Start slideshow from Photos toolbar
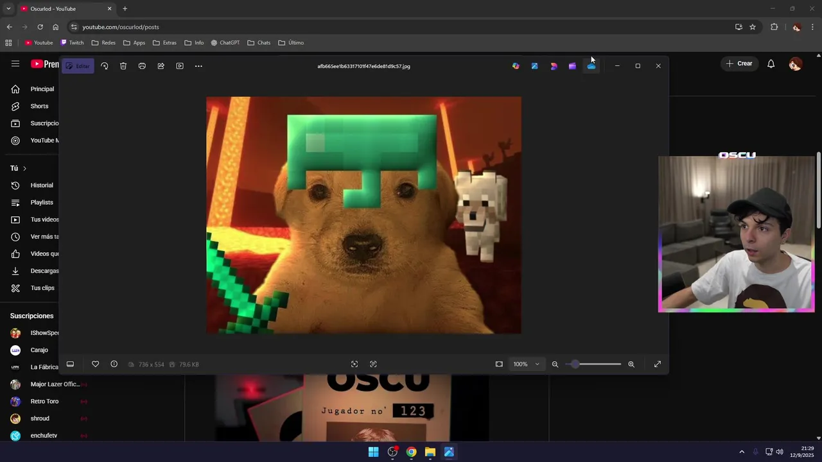Viewport: 822px width, 462px height. [x=180, y=66]
